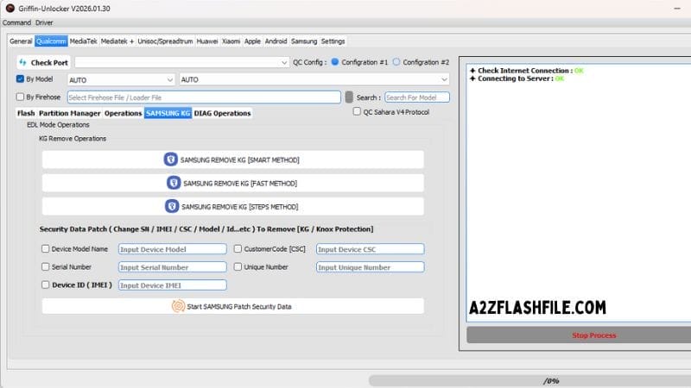Switch to the Android tab
The width and height of the screenshot is (691, 388).
pyautogui.click(x=276, y=41)
